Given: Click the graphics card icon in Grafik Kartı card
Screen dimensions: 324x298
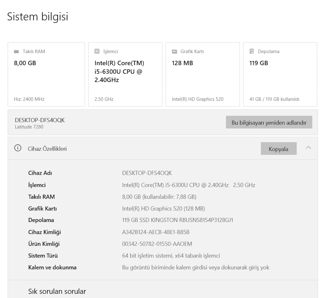Looking at the screenshot, I should (175, 51).
